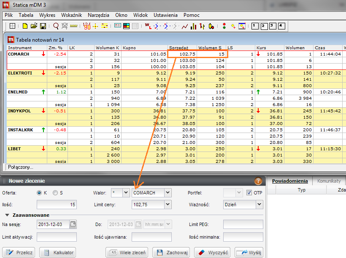Image resolution: width=346 pixels, height=258 pixels.
Task: Switch to the Powiadomienia tab
Action: point(290,181)
